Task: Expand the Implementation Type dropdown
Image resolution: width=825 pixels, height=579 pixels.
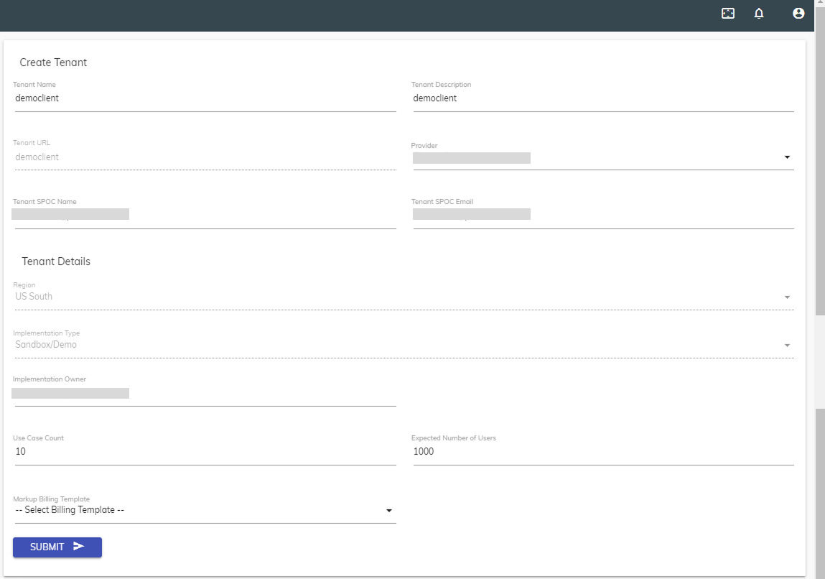Action: 787,346
